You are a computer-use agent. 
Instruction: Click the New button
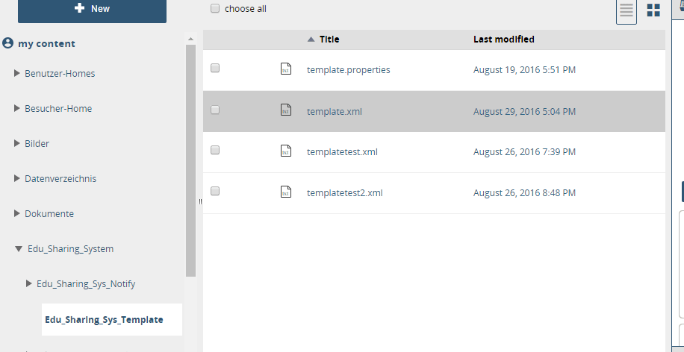(92, 9)
